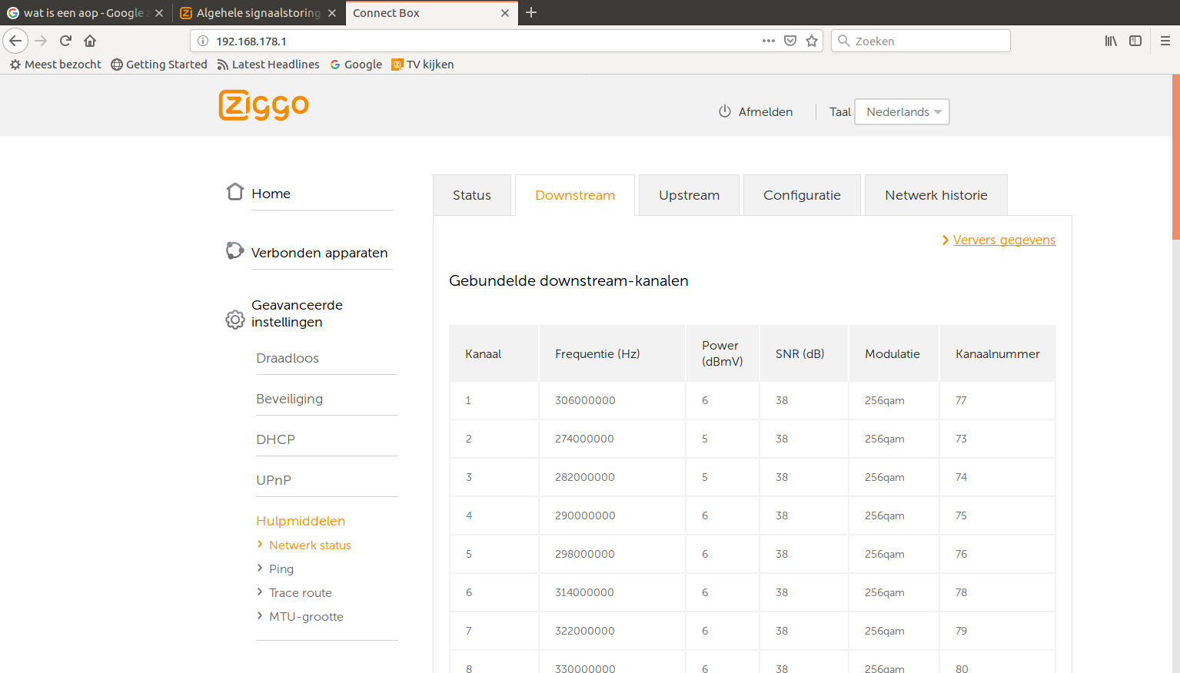Click the Ververs gegevens link
This screenshot has height=673, width=1180.
click(x=1004, y=240)
